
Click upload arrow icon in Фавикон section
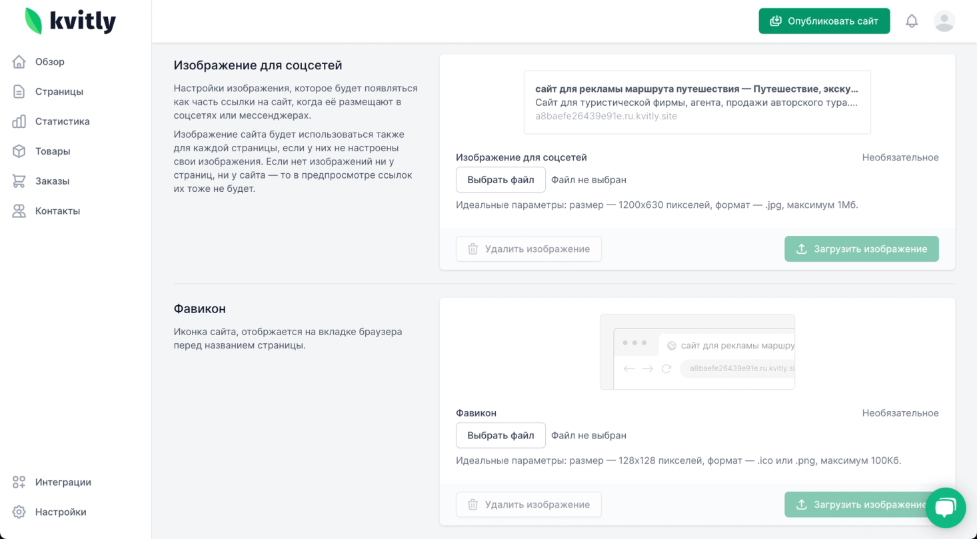coord(802,505)
